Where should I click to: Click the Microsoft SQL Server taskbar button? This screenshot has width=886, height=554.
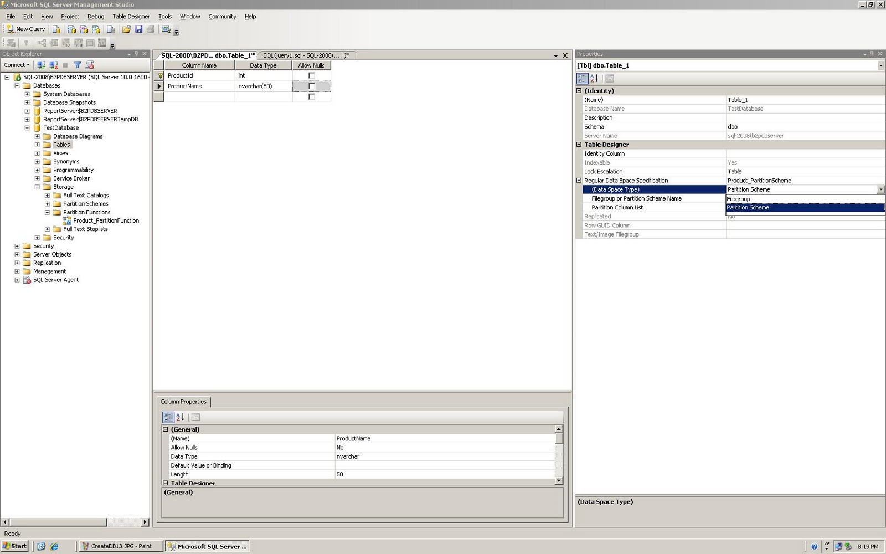(x=207, y=546)
